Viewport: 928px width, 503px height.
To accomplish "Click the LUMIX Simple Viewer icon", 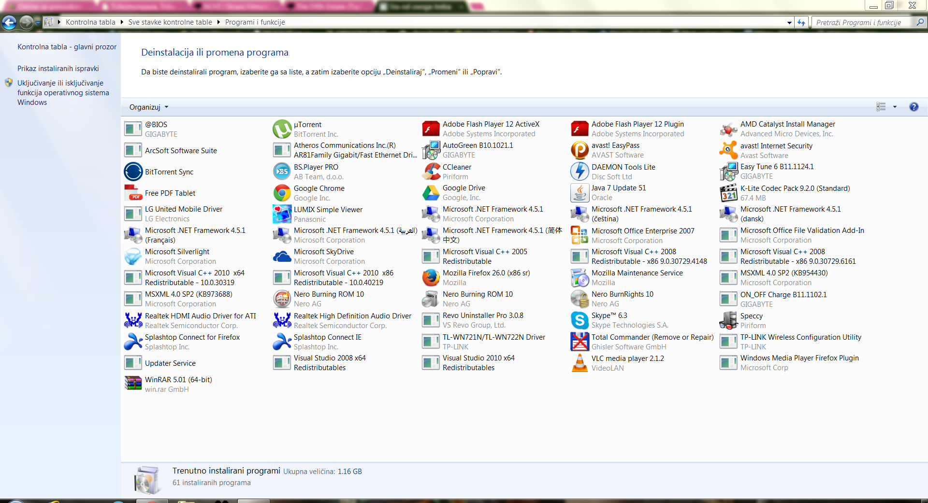I will [282, 214].
